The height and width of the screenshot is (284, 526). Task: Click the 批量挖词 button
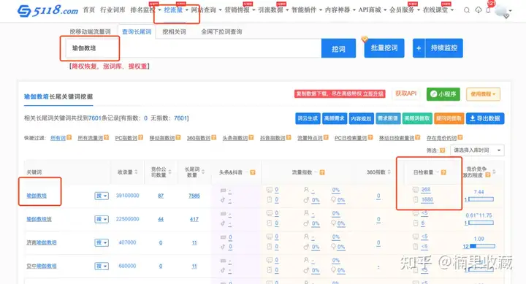pyautogui.click(x=384, y=48)
